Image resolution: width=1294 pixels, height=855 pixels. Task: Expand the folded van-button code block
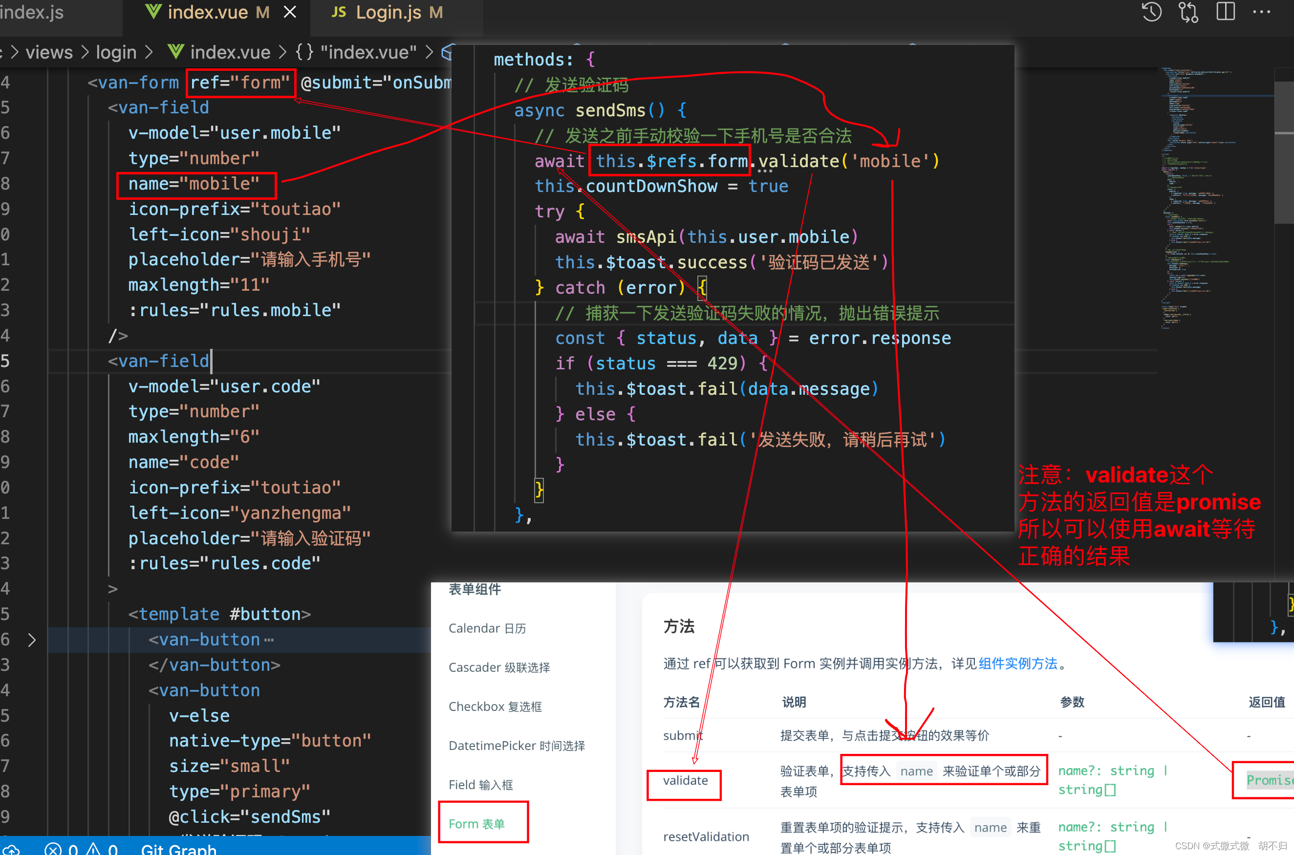click(x=32, y=640)
